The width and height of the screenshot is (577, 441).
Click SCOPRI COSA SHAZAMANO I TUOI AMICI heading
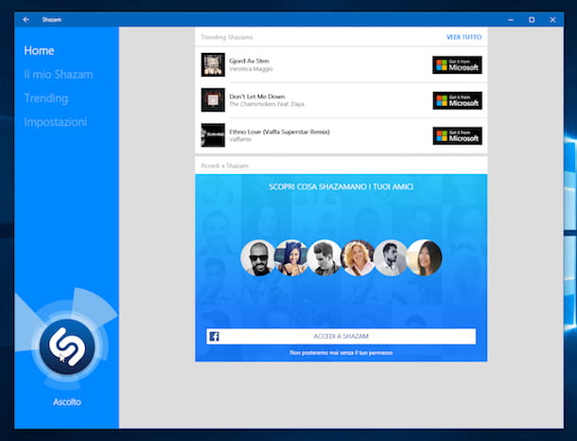tap(341, 186)
